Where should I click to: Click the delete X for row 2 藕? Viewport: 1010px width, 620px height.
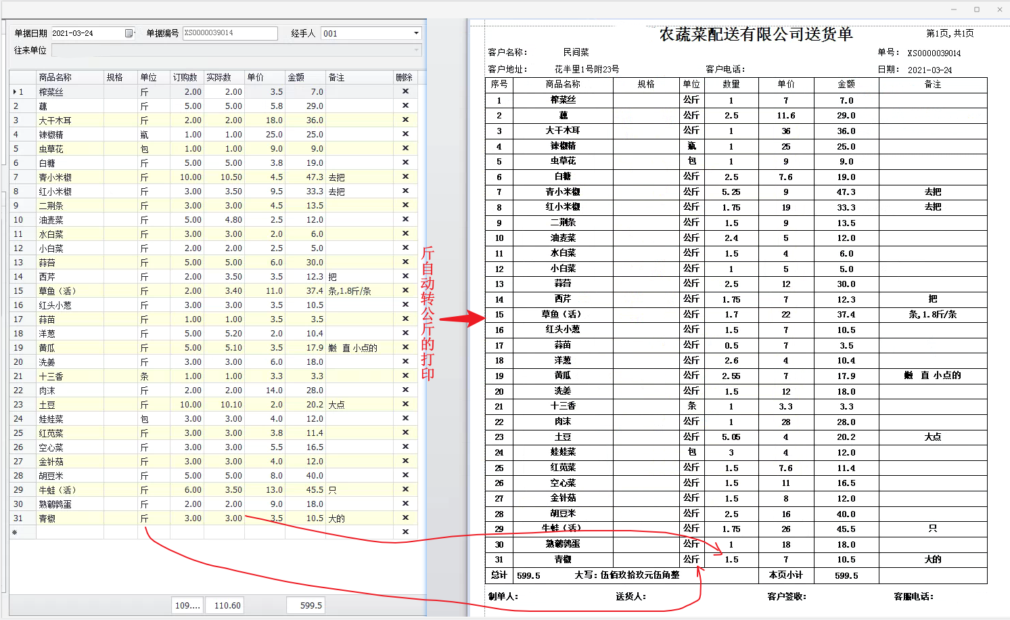tap(405, 106)
